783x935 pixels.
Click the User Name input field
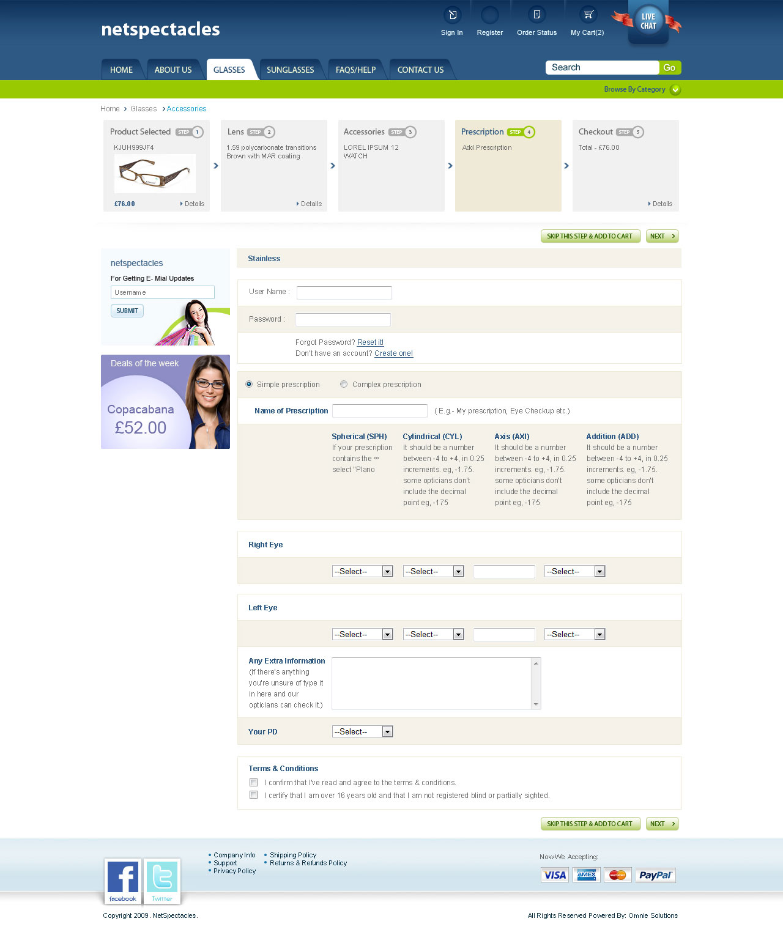click(x=344, y=293)
